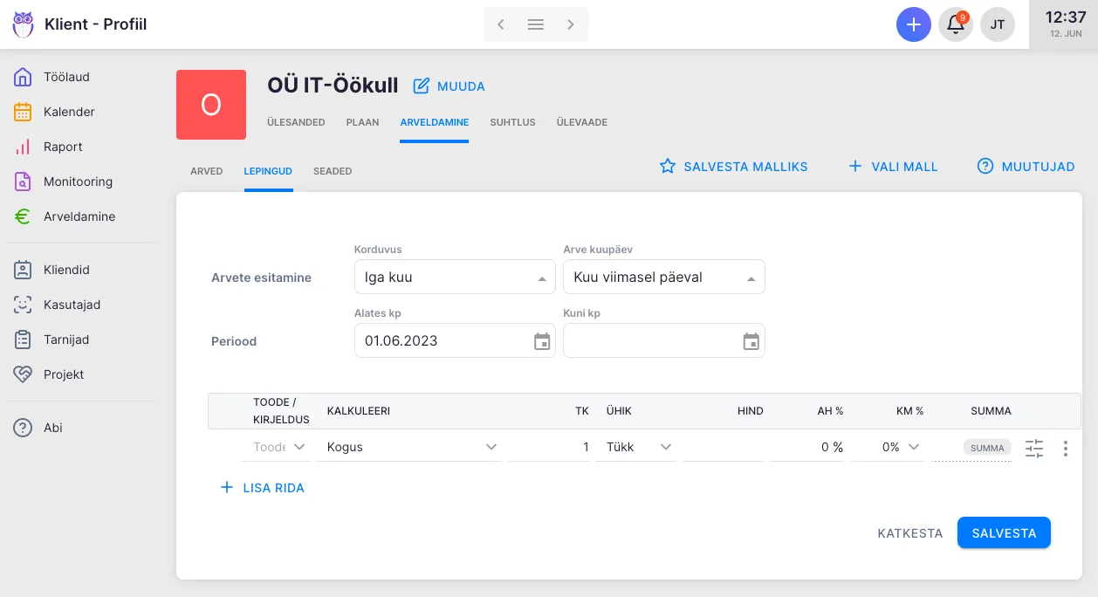Image resolution: width=1098 pixels, height=597 pixels.
Task: Click the calendar icon in Alates kp
Action: pos(542,341)
